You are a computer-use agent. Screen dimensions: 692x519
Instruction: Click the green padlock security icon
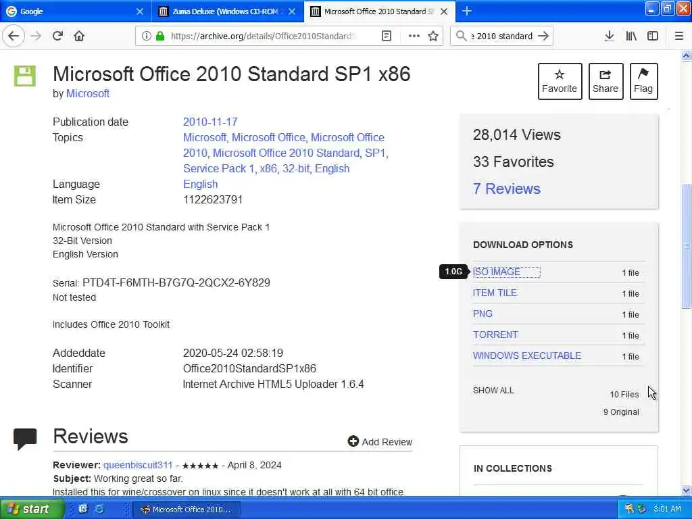(159, 36)
